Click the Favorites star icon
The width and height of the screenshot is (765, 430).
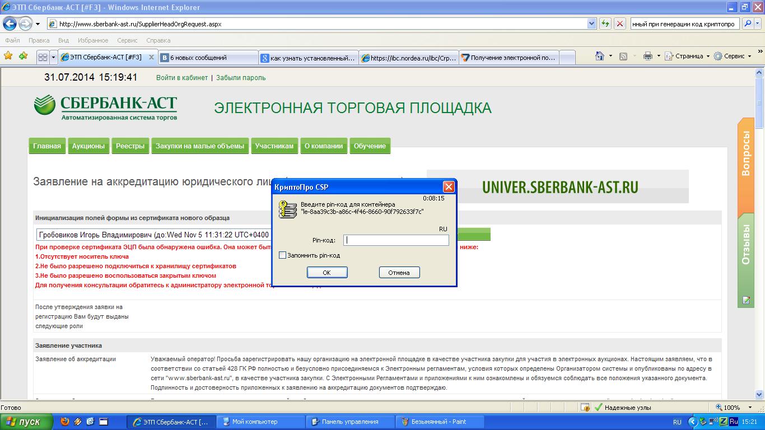8,56
